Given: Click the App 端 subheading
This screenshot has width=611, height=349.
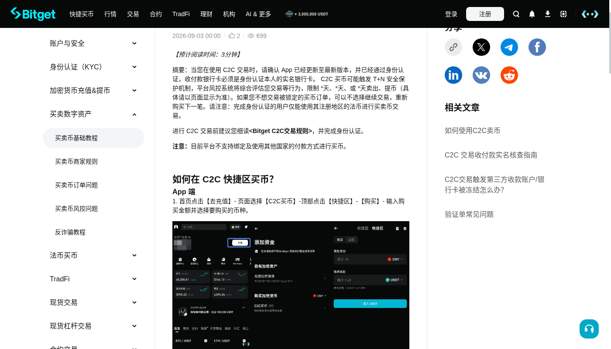Looking at the screenshot, I should point(184,192).
